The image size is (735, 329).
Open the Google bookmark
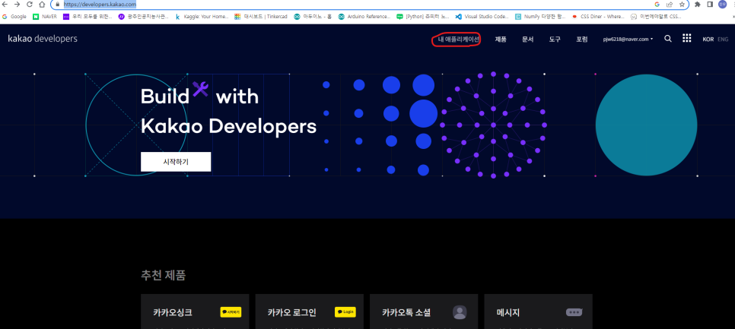click(x=14, y=17)
